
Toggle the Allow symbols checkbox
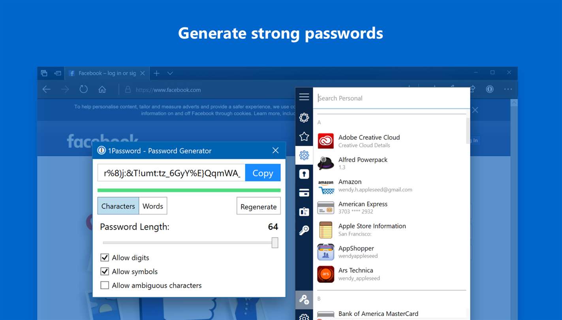point(105,271)
